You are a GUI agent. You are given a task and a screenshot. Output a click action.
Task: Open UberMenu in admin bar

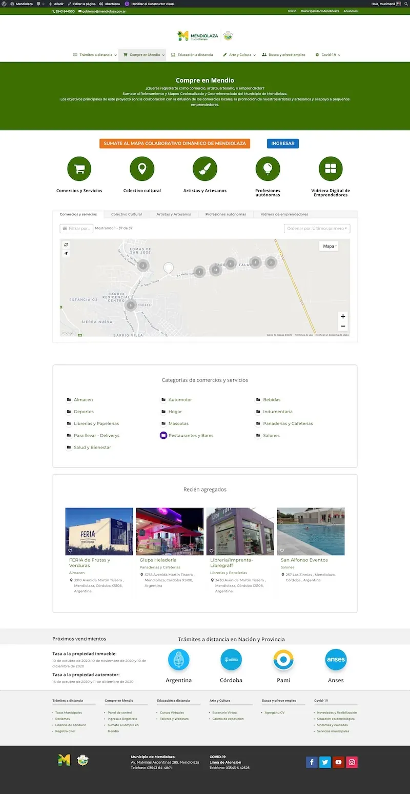[110, 4]
